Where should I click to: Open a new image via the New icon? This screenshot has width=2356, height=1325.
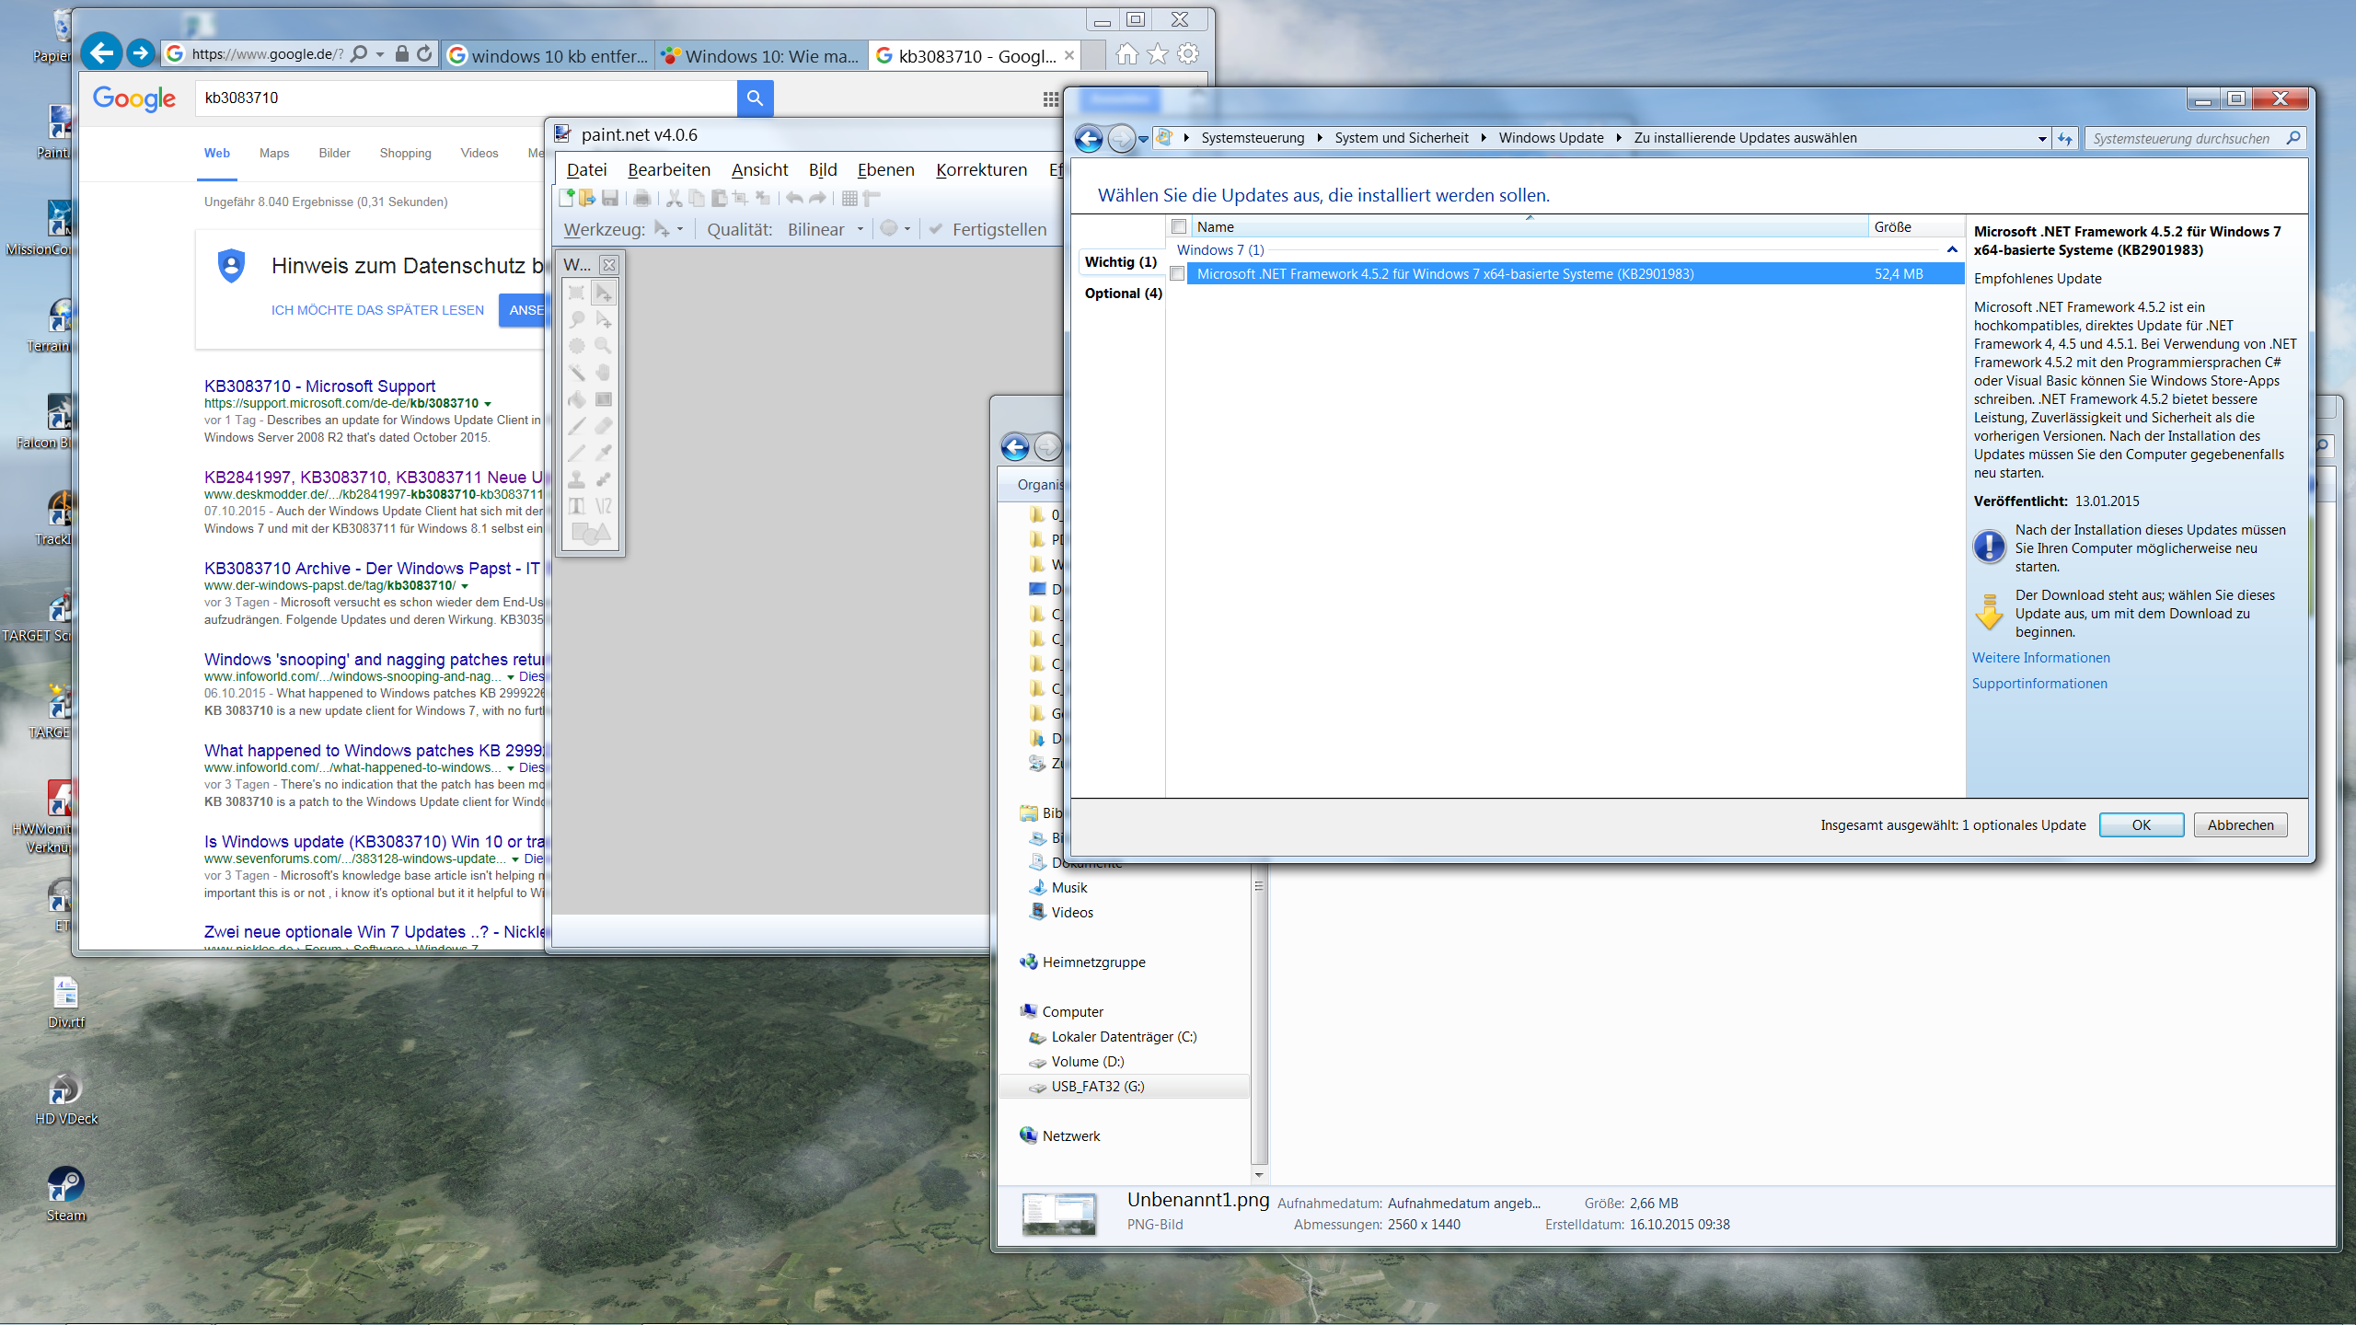click(567, 197)
